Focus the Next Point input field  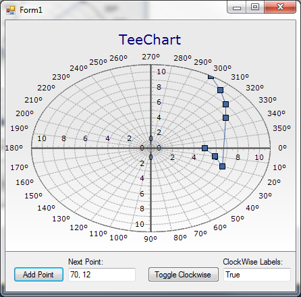coord(102,275)
